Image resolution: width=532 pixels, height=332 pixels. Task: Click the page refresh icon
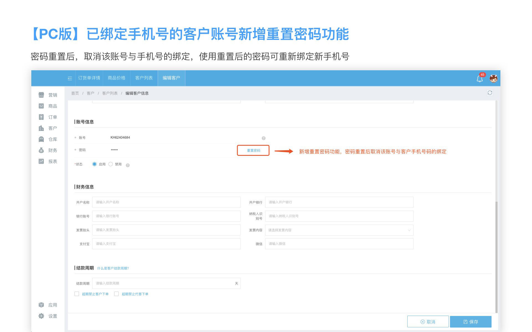[490, 93]
